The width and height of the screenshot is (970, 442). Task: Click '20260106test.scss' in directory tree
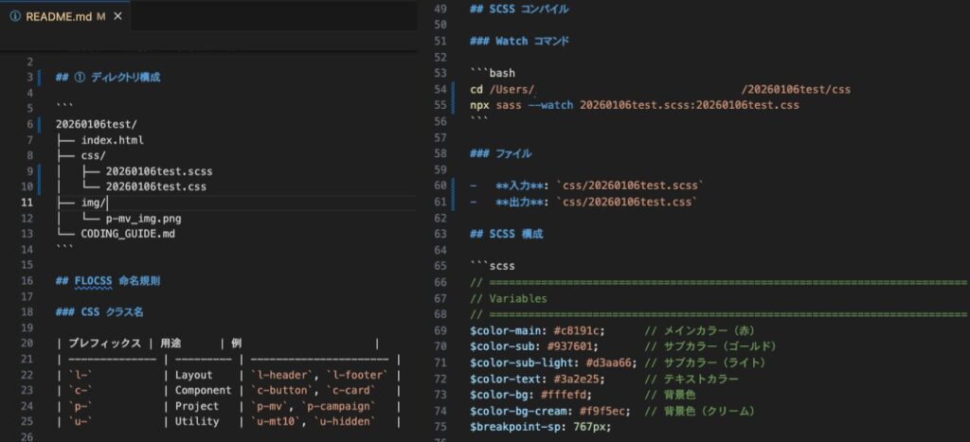click(x=159, y=171)
